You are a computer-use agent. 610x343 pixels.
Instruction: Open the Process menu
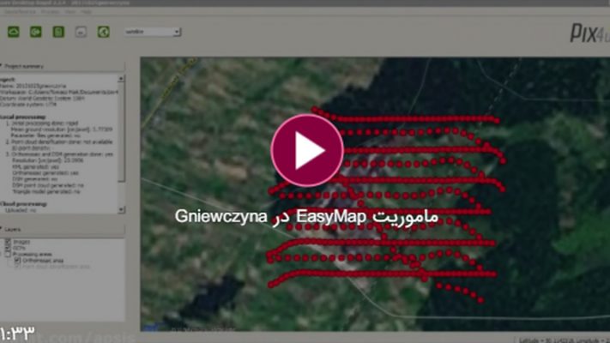(x=51, y=12)
